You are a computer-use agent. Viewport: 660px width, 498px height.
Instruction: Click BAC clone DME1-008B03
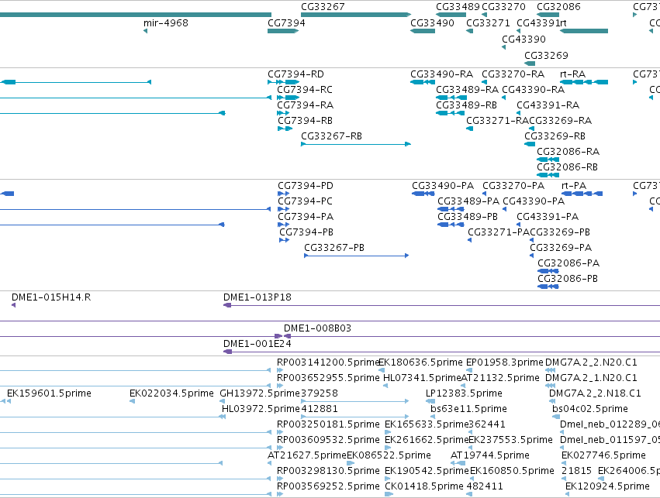[x=317, y=329]
